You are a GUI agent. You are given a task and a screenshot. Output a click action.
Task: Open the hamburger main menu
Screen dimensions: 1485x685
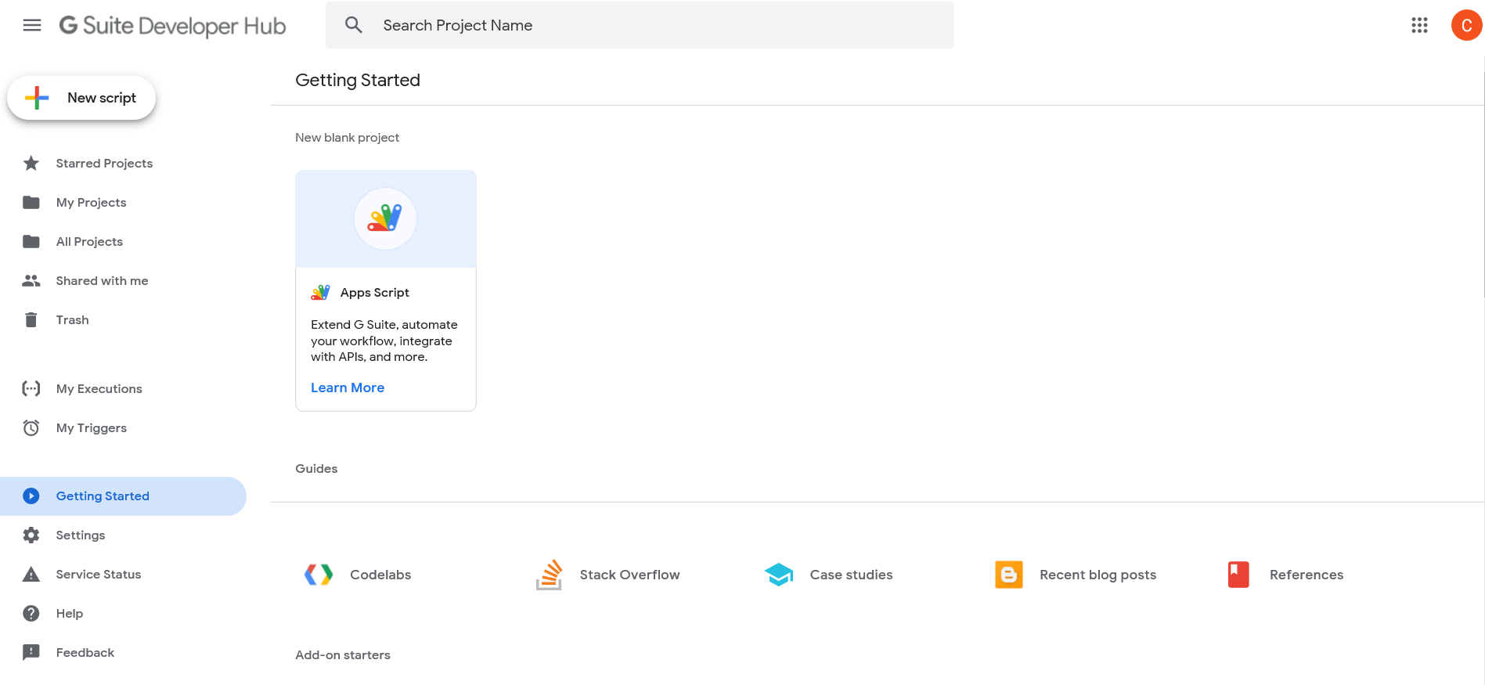coord(32,25)
